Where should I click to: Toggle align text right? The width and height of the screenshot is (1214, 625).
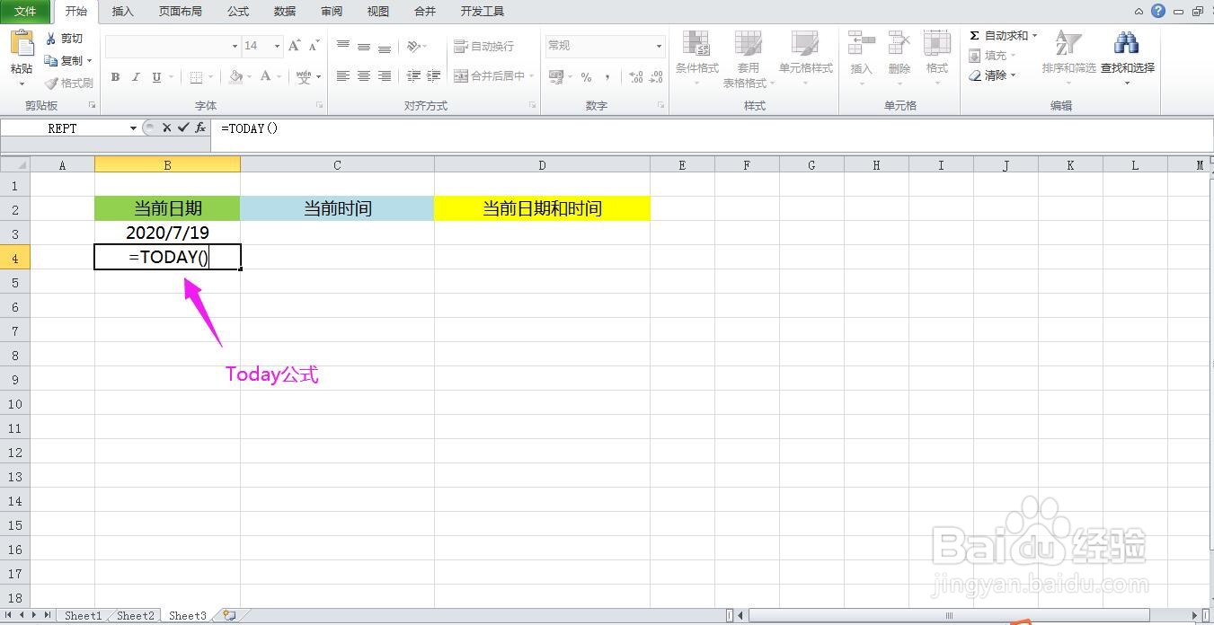pos(385,76)
